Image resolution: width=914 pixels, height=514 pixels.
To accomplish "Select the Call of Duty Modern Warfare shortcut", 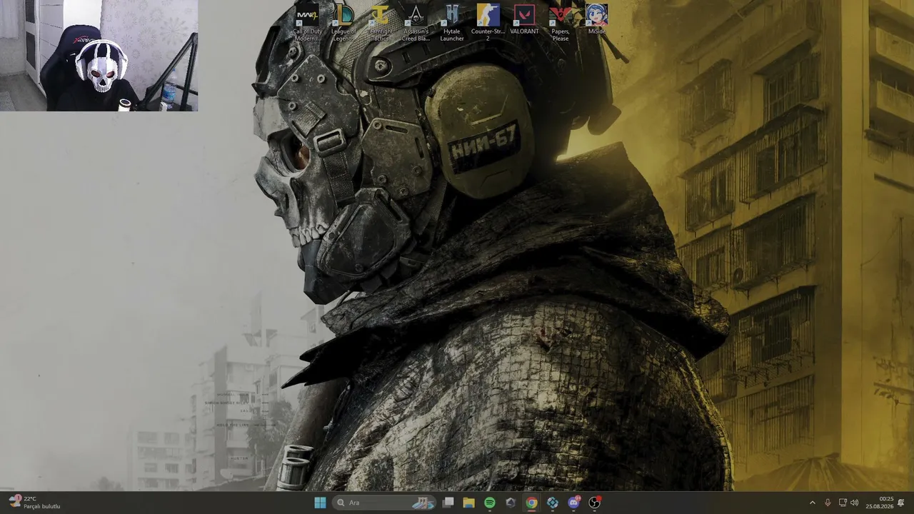I will (308, 22).
